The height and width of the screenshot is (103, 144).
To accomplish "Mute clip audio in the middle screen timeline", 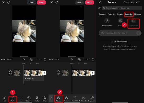I will (59, 73).
